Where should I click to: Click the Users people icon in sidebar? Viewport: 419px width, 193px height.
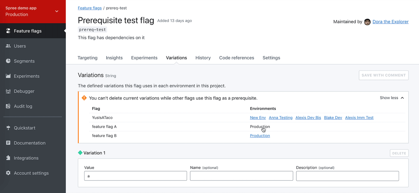8,46
